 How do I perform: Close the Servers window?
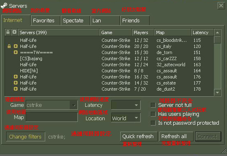coord(221,6)
